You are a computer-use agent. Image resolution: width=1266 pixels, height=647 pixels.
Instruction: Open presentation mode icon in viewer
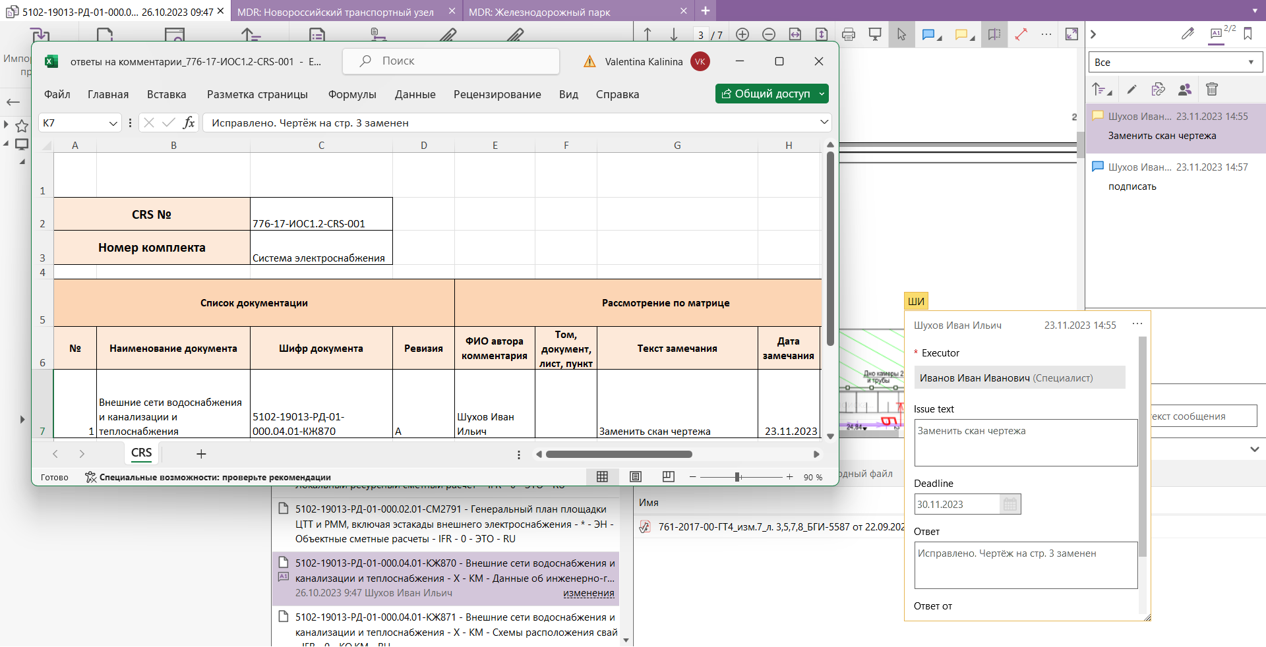point(875,34)
